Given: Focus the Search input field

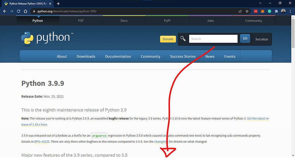Looking at the screenshot, I should [x=213, y=39].
